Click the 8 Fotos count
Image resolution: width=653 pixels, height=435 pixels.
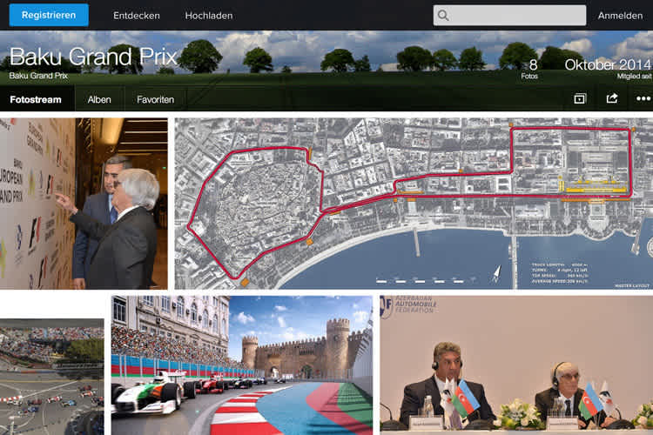point(532,69)
